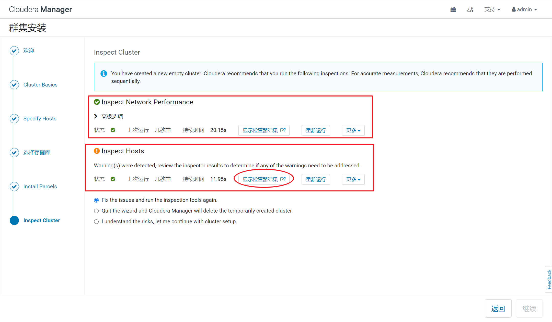The width and height of the screenshot is (552, 322).
Task: Click the Inspect Cluster active step circle
Action: coord(14,220)
